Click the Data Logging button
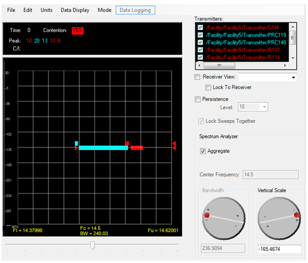Image resolution: width=308 pixels, height=263 pixels. [x=135, y=10]
